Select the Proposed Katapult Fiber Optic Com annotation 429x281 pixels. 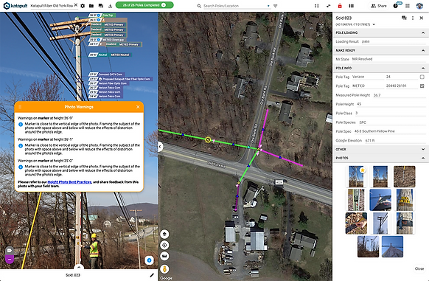(x=121, y=79)
